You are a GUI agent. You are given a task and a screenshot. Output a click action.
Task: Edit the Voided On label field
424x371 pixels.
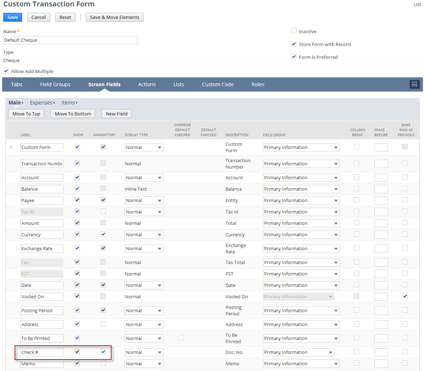(x=42, y=297)
